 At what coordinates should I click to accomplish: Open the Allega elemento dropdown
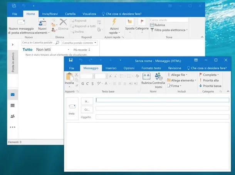(181, 80)
